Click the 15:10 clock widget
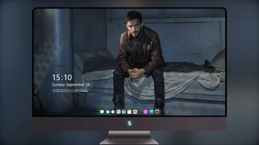 coord(62,77)
